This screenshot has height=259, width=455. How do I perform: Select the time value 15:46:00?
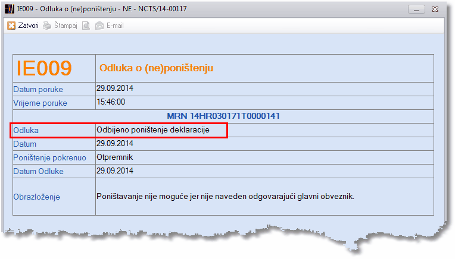point(111,102)
